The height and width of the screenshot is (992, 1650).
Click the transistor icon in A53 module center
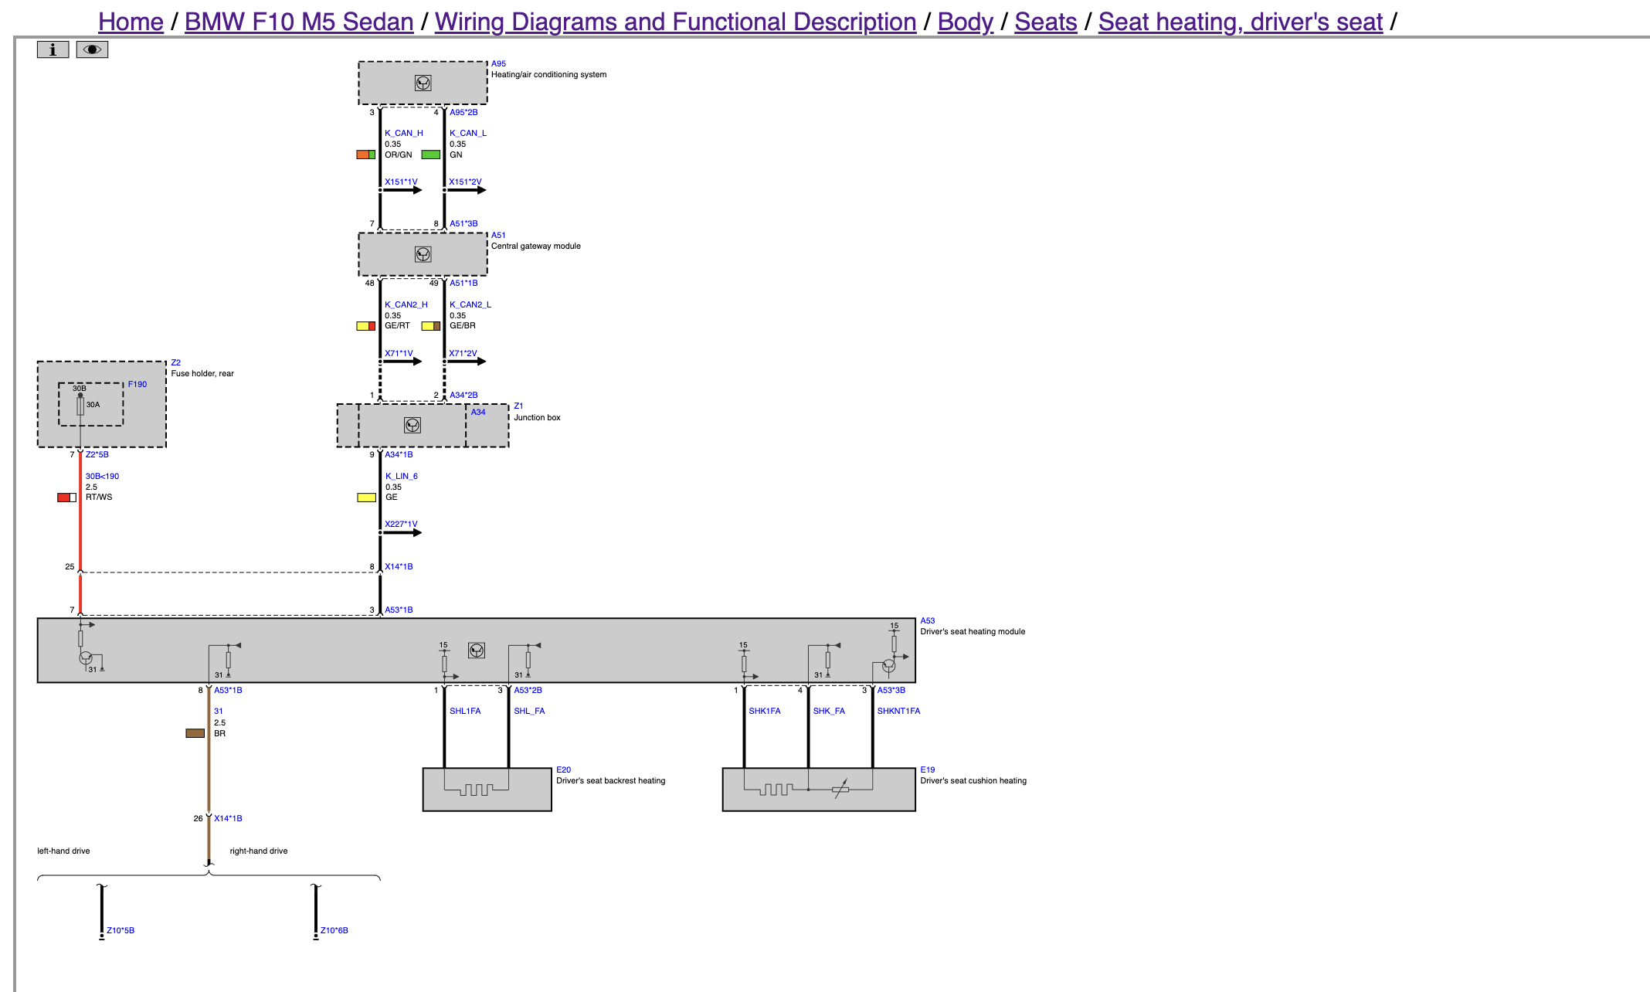(477, 651)
